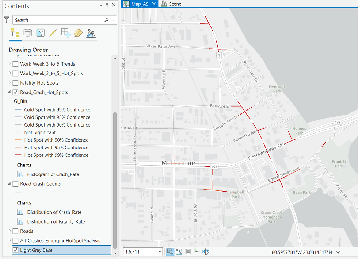Click the Contents pane scroll up arrow
This screenshot has width=358, height=259.
115,59
